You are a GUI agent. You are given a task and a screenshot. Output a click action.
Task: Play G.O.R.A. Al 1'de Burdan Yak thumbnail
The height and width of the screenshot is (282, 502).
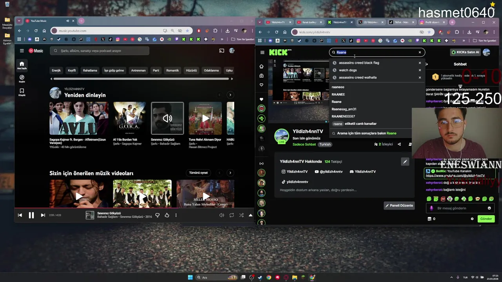coord(129,118)
